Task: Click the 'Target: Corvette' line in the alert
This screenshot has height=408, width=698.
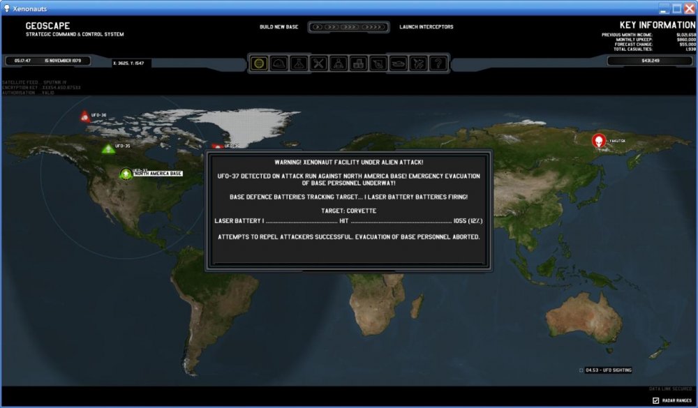Action: [348, 211]
